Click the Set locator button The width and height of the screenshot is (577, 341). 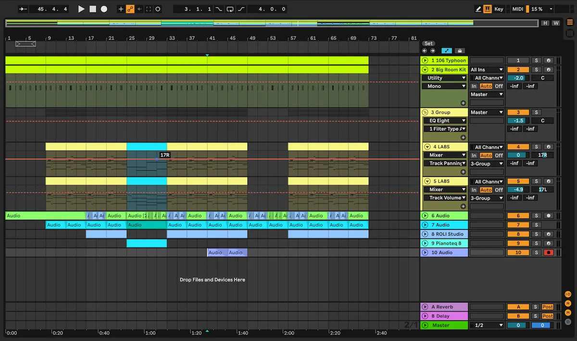428,43
